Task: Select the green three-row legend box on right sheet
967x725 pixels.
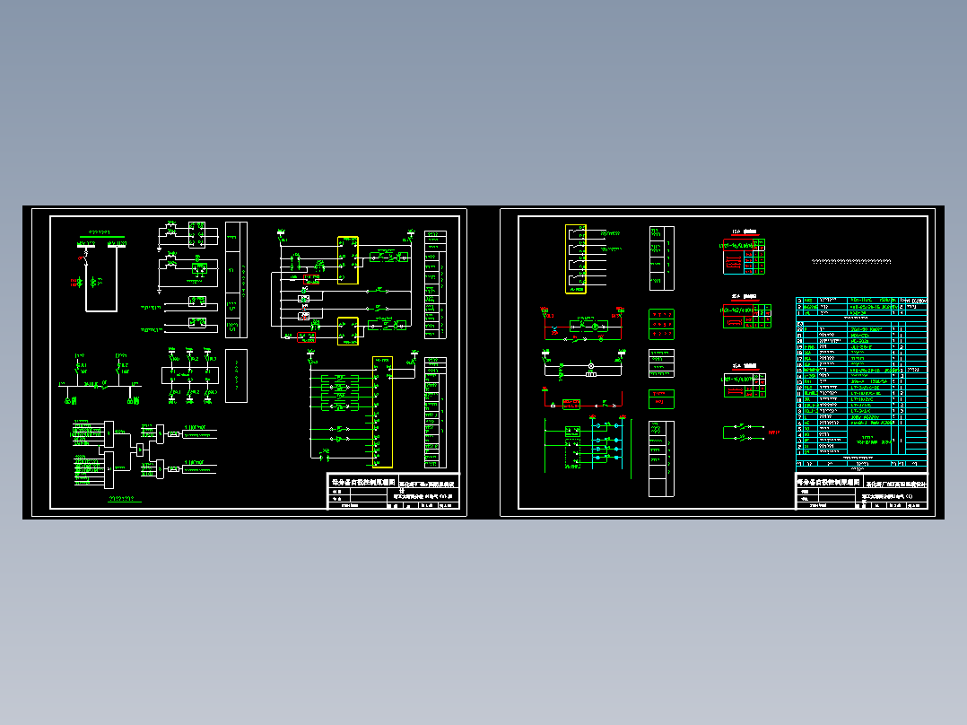Action: 661,325
